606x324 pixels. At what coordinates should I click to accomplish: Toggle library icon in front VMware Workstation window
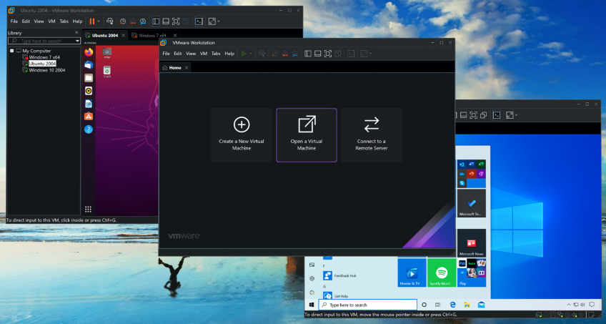(307, 54)
